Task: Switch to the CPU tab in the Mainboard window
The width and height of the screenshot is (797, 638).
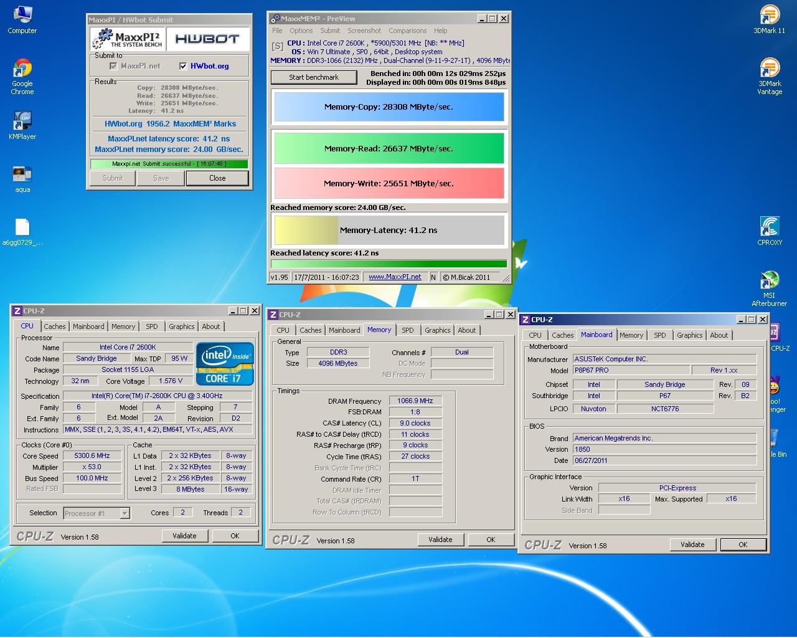Action: point(535,335)
